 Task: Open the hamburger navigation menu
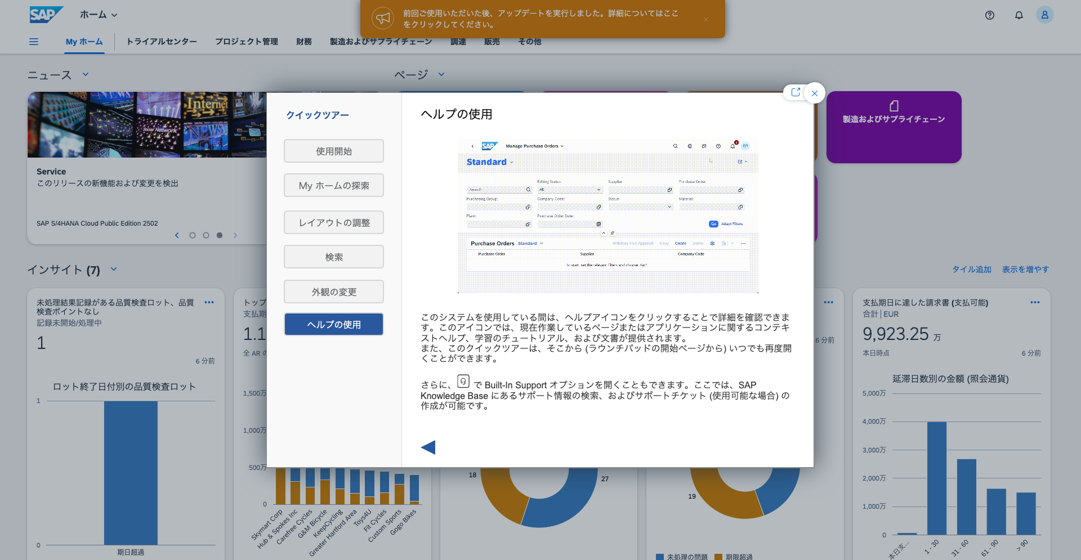(x=34, y=42)
